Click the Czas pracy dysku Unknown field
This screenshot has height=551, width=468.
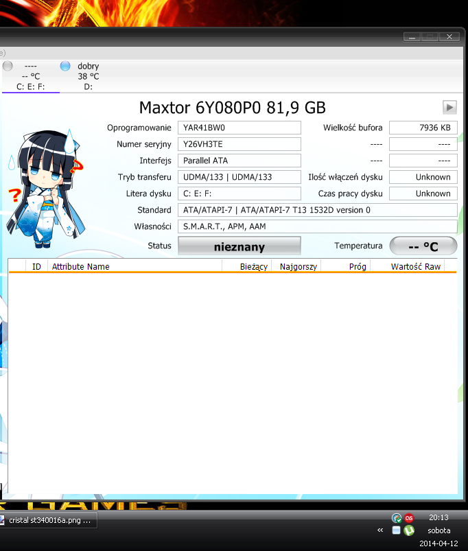(x=423, y=194)
